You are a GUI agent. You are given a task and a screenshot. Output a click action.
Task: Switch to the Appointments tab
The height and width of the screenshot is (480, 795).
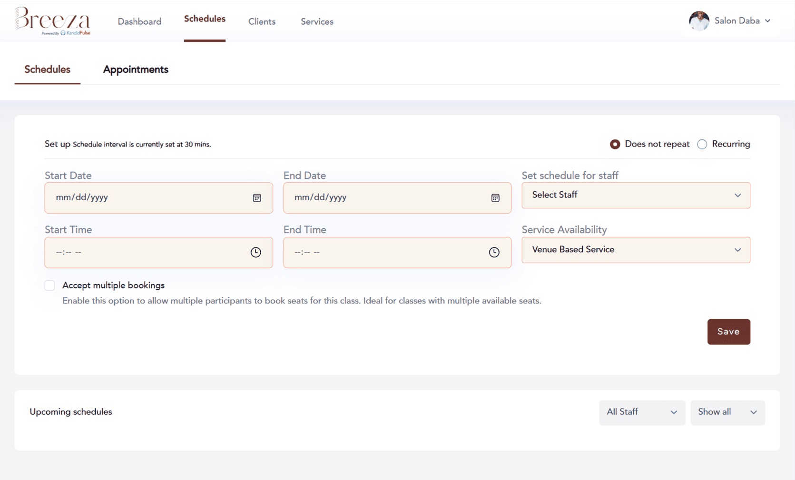(x=136, y=69)
